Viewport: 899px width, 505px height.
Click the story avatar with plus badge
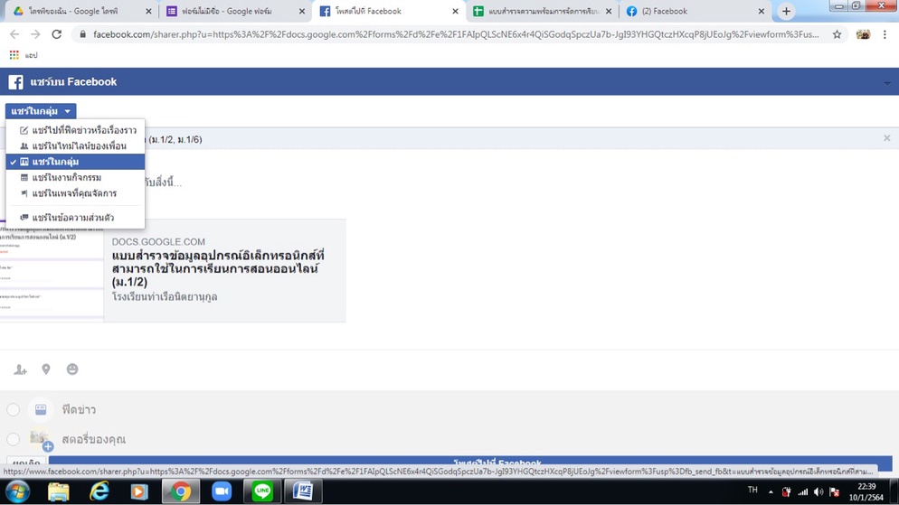coord(42,440)
